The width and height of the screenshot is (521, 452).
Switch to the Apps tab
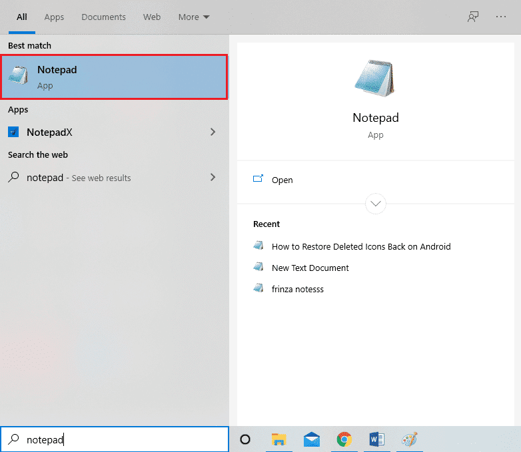[x=54, y=17]
